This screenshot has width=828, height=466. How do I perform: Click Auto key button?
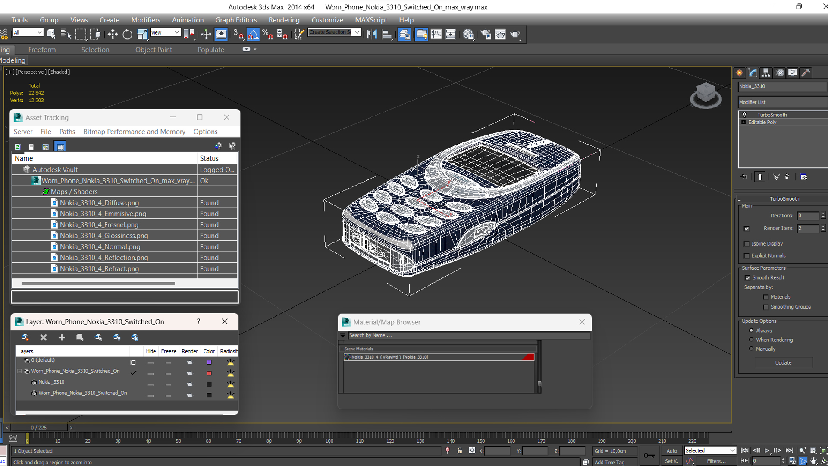click(672, 451)
